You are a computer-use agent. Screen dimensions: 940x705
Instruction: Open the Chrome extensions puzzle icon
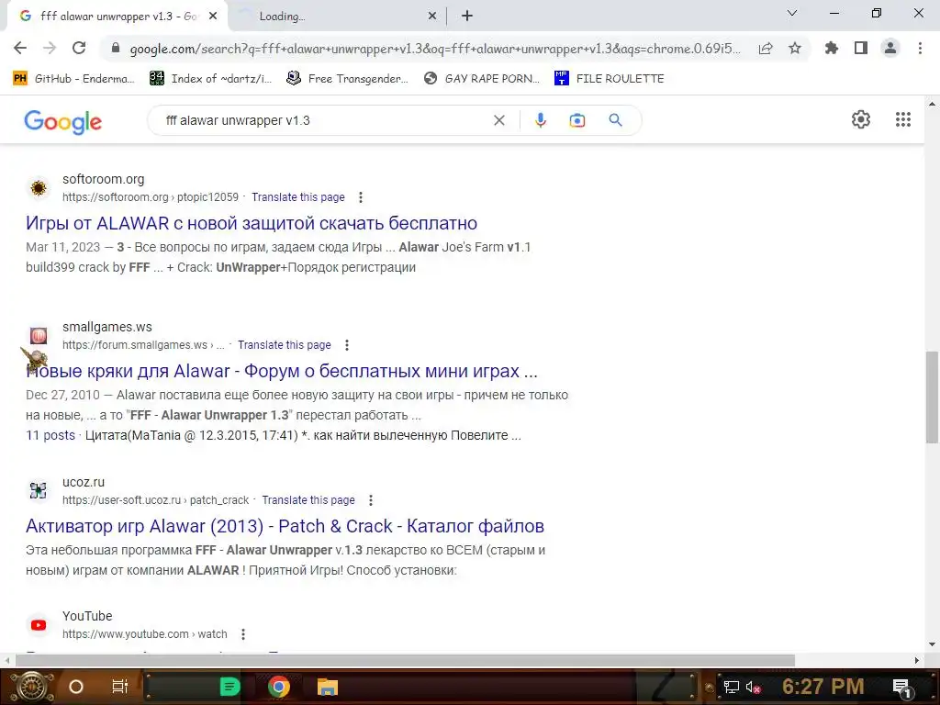[x=832, y=48]
